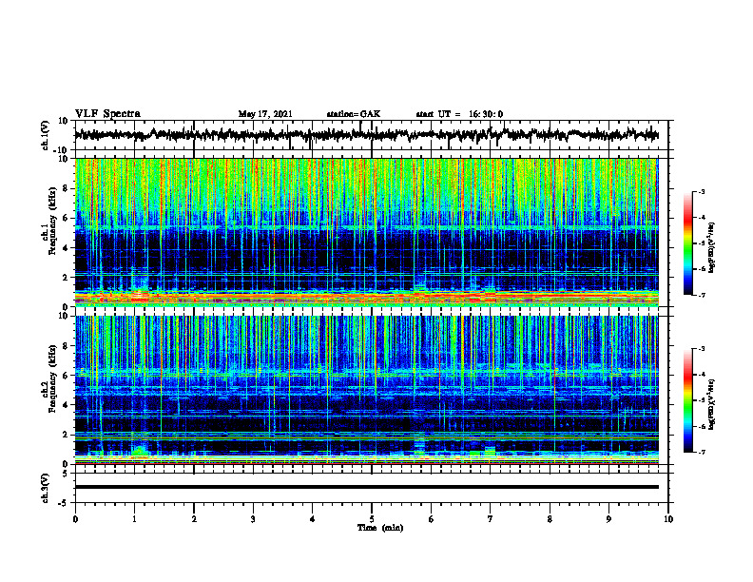Click the "-3" label on ch.2 colorbar

[701, 349]
